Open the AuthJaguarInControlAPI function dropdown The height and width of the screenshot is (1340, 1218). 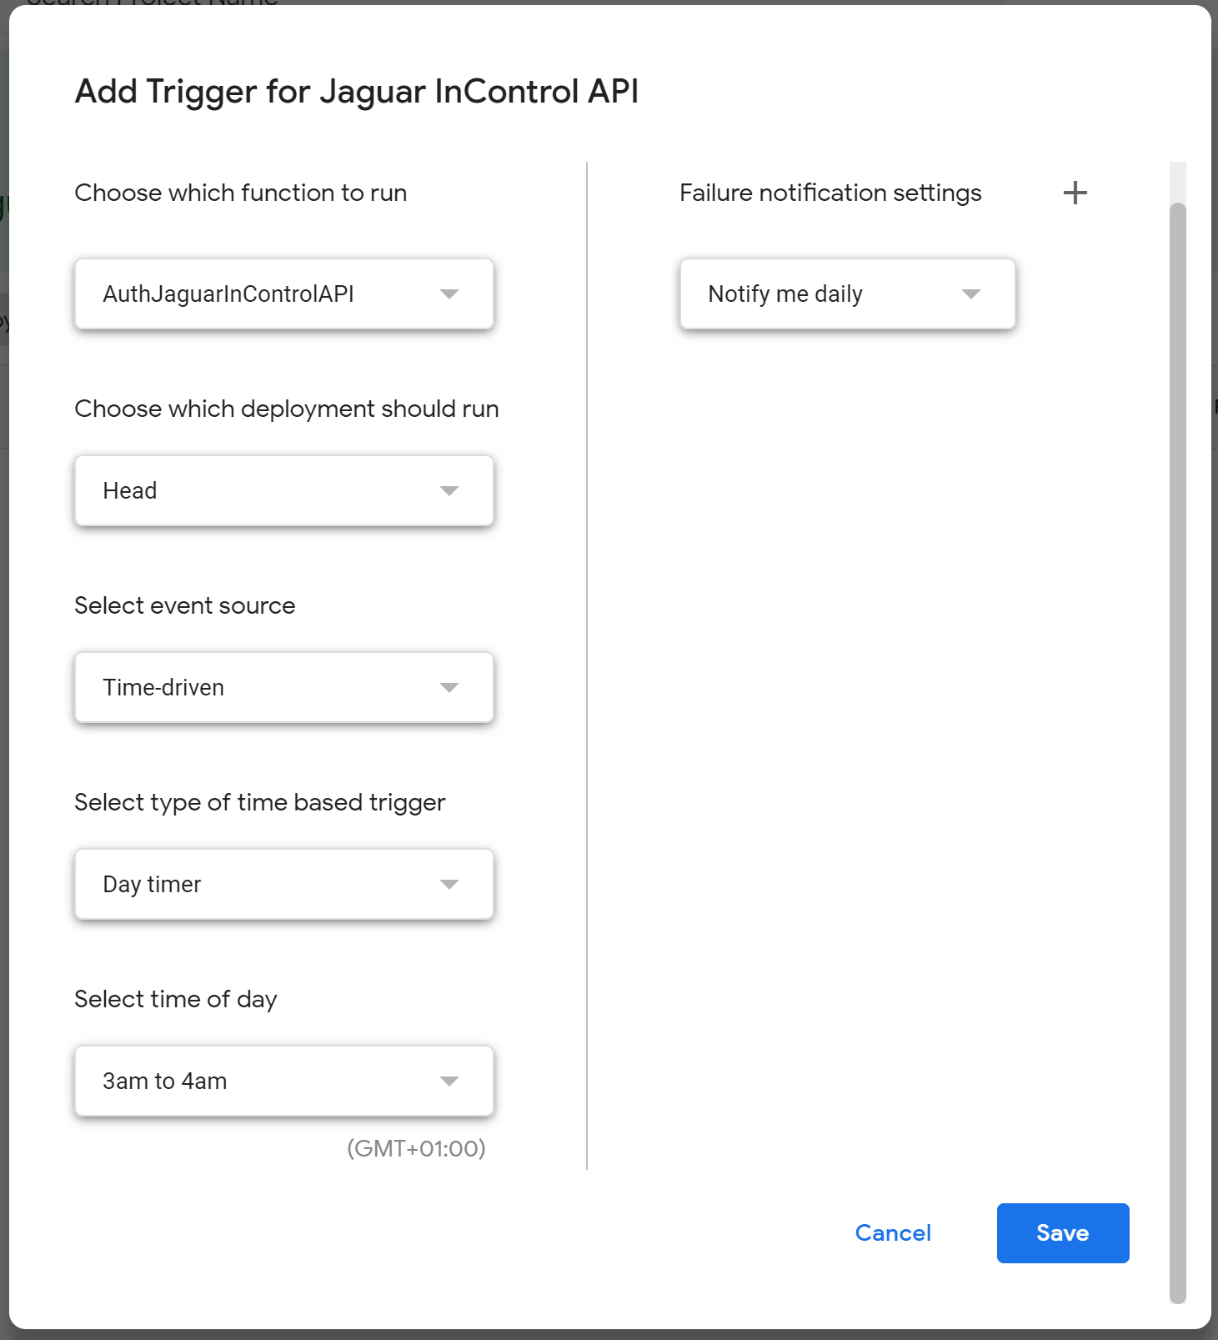pos(284,294)
